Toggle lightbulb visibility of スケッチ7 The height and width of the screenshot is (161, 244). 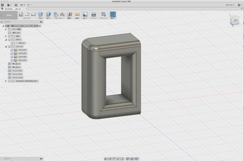(x=12, y=60)
